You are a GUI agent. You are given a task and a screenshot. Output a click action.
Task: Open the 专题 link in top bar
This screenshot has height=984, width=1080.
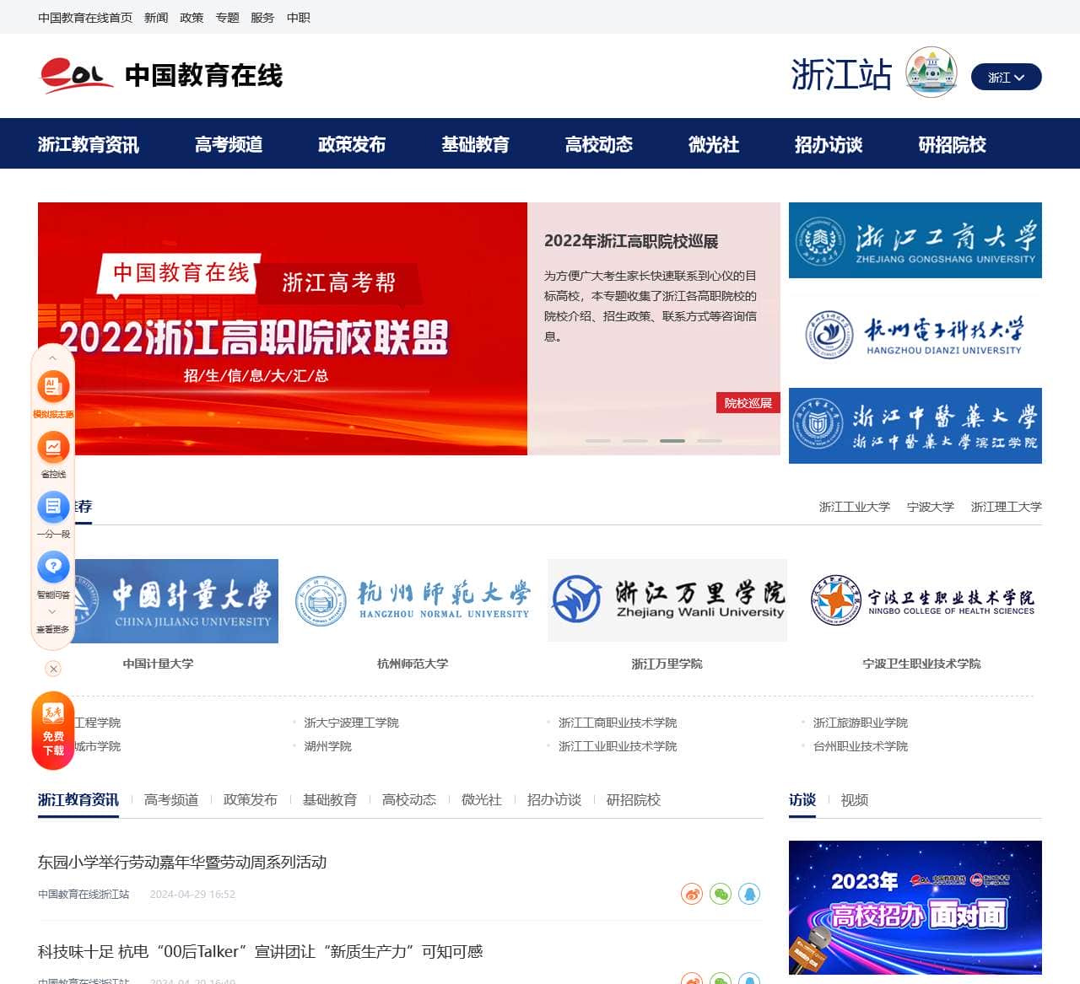click(227, 18)
